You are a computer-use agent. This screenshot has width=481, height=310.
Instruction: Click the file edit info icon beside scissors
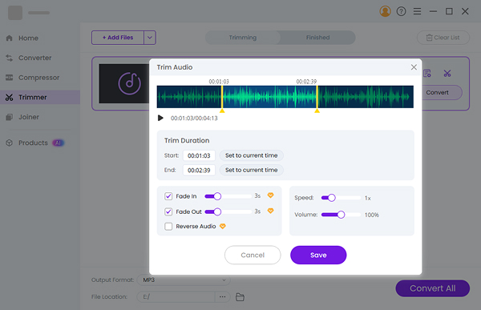click(427, 73)
